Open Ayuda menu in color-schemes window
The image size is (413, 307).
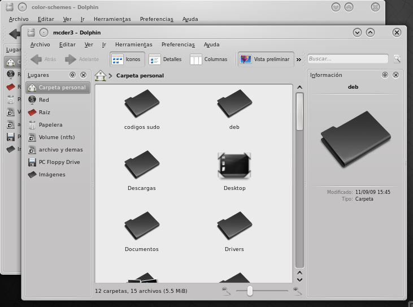pyautogui.click(x=190, y=19)
